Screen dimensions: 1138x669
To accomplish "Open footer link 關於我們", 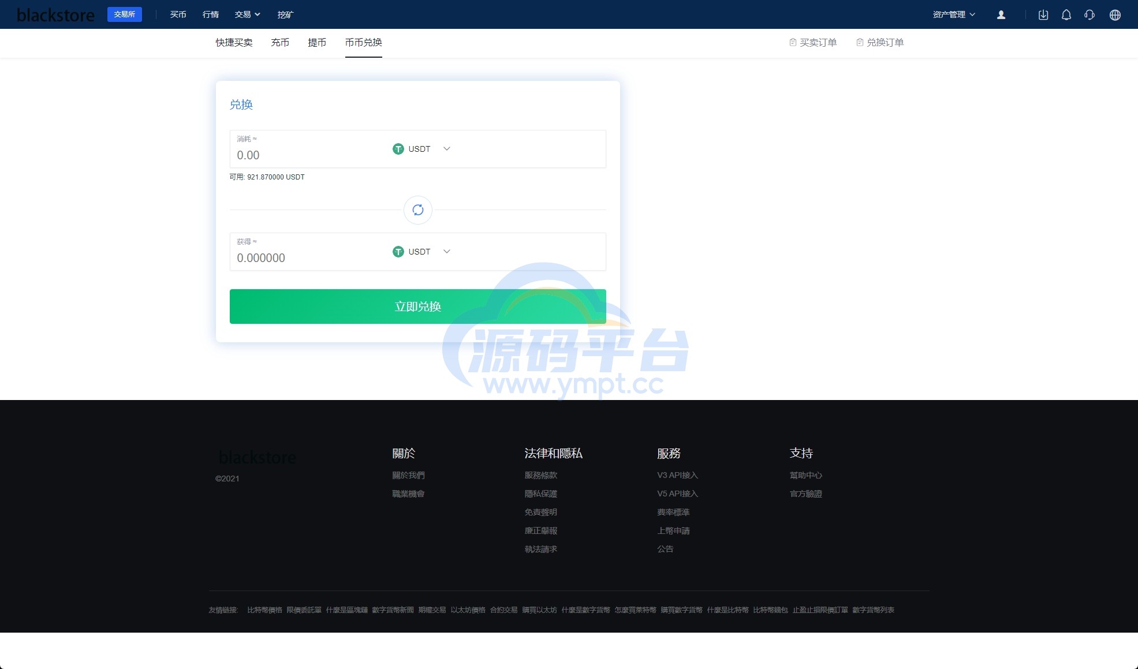I will (x=408, y=475).
